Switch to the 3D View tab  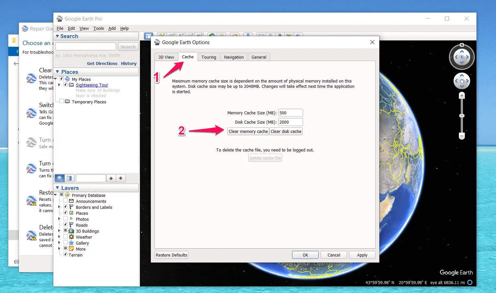pyautogui.click(x=166, y=57)
